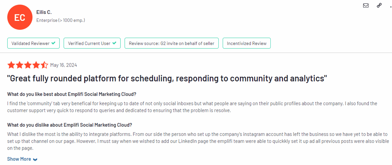Screen dimensions: 392x165
Task: Click the Incentivized Review badge
Action: point(247,43)
